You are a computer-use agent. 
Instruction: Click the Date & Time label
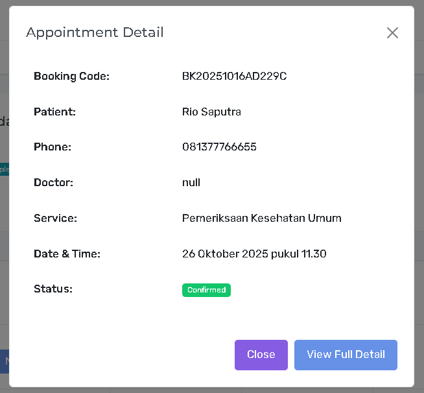tap(67, 254)
